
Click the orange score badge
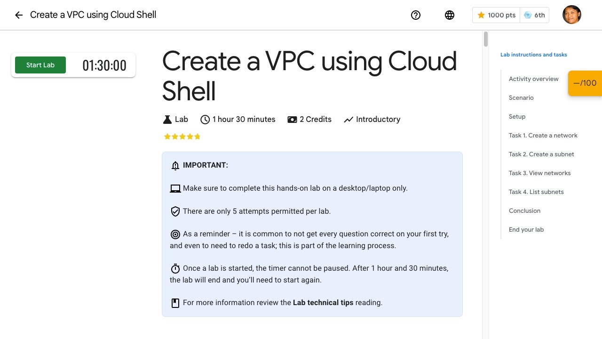click(x=585, y=83)
